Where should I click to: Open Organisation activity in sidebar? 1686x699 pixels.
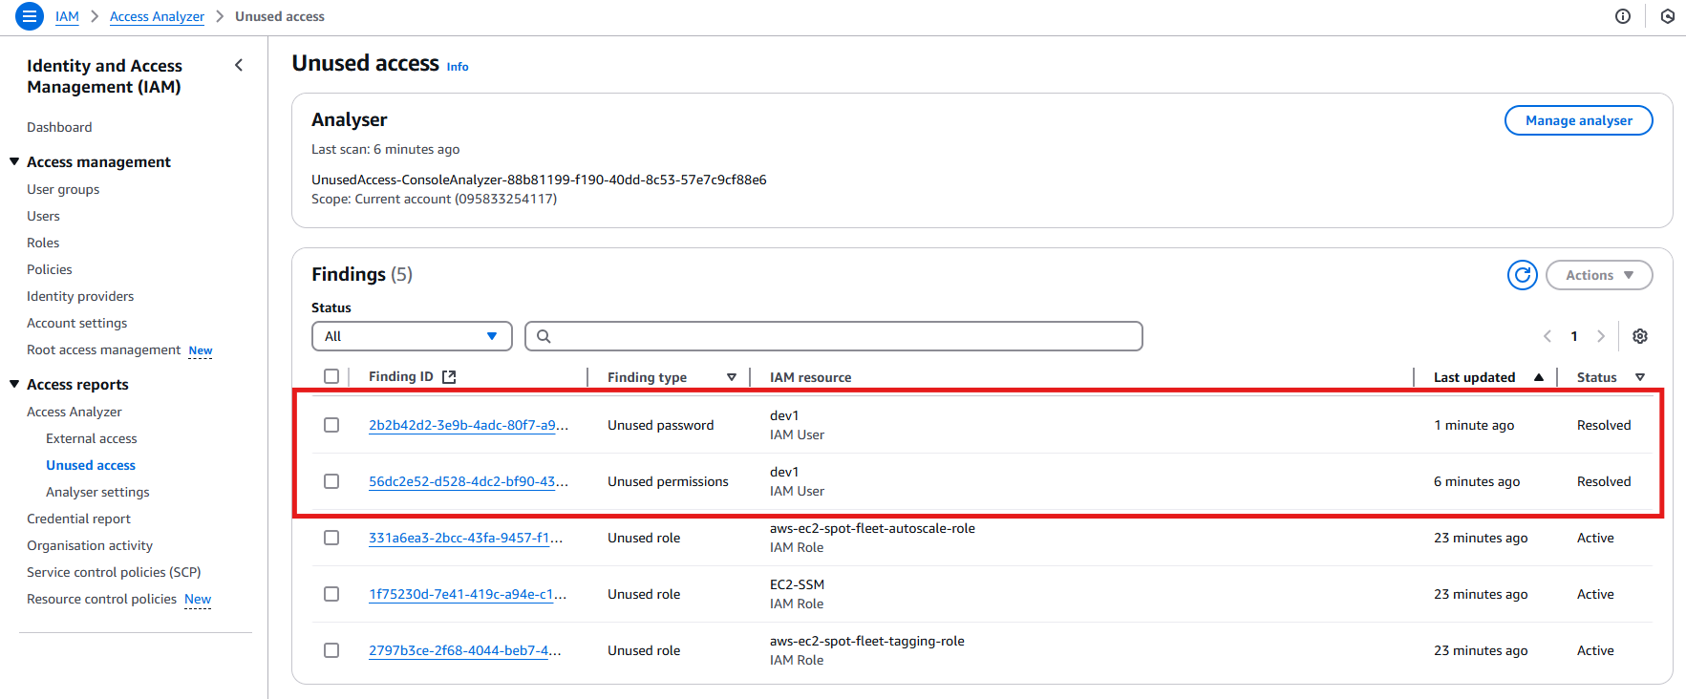90,545
